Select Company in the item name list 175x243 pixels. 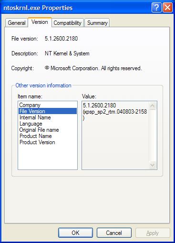[48, 105]
